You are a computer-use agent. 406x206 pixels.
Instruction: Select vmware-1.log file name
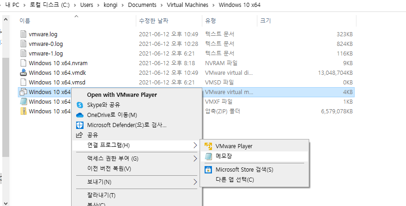[x=46, y=54]
